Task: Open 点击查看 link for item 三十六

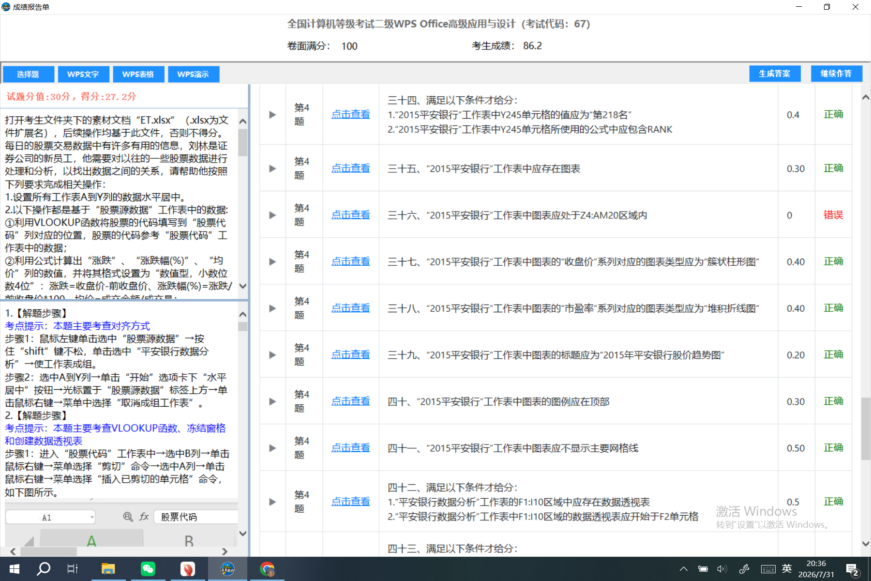Action: pos(351,215)
